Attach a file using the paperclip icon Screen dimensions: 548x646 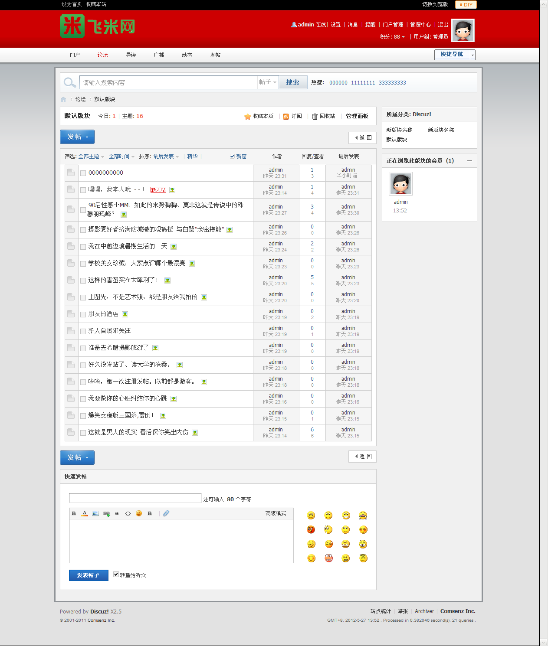point(165,513)
